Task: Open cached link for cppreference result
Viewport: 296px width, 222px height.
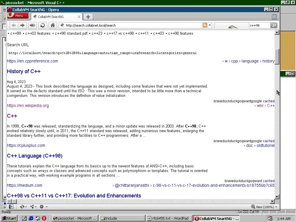Action: [269, 101]
